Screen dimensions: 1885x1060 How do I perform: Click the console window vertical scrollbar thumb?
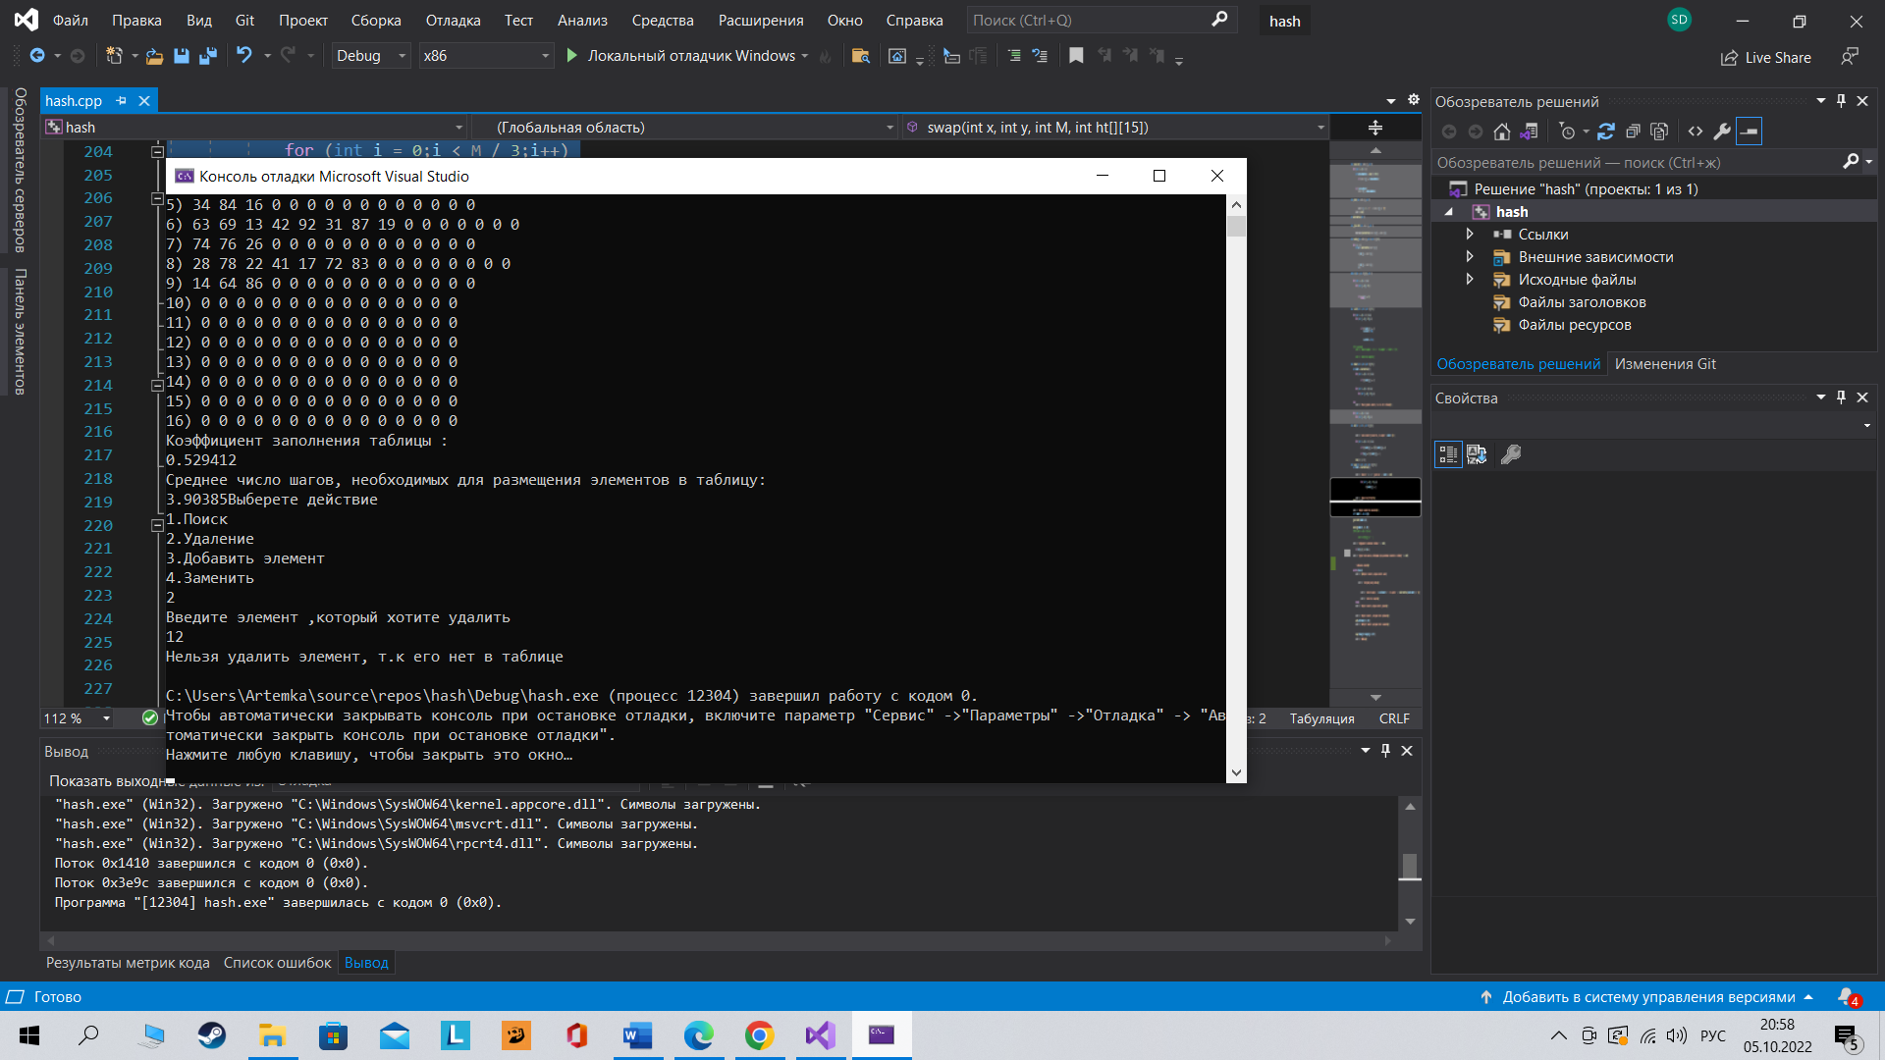pos(1236,227)
